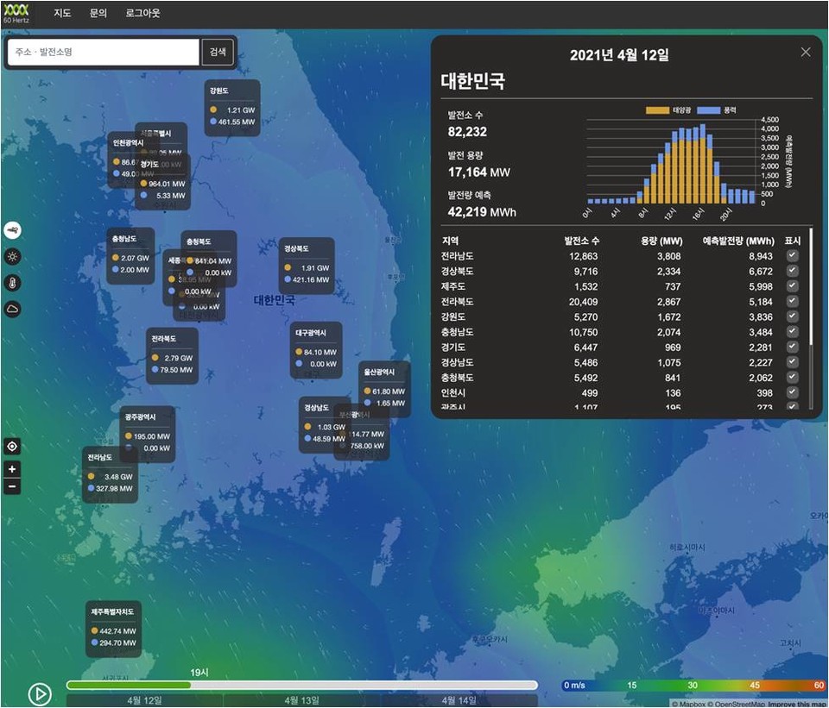Viewport: 829px width, 708px height.
Task: Click the 검색 search button
Action: (x=218, y=52)
